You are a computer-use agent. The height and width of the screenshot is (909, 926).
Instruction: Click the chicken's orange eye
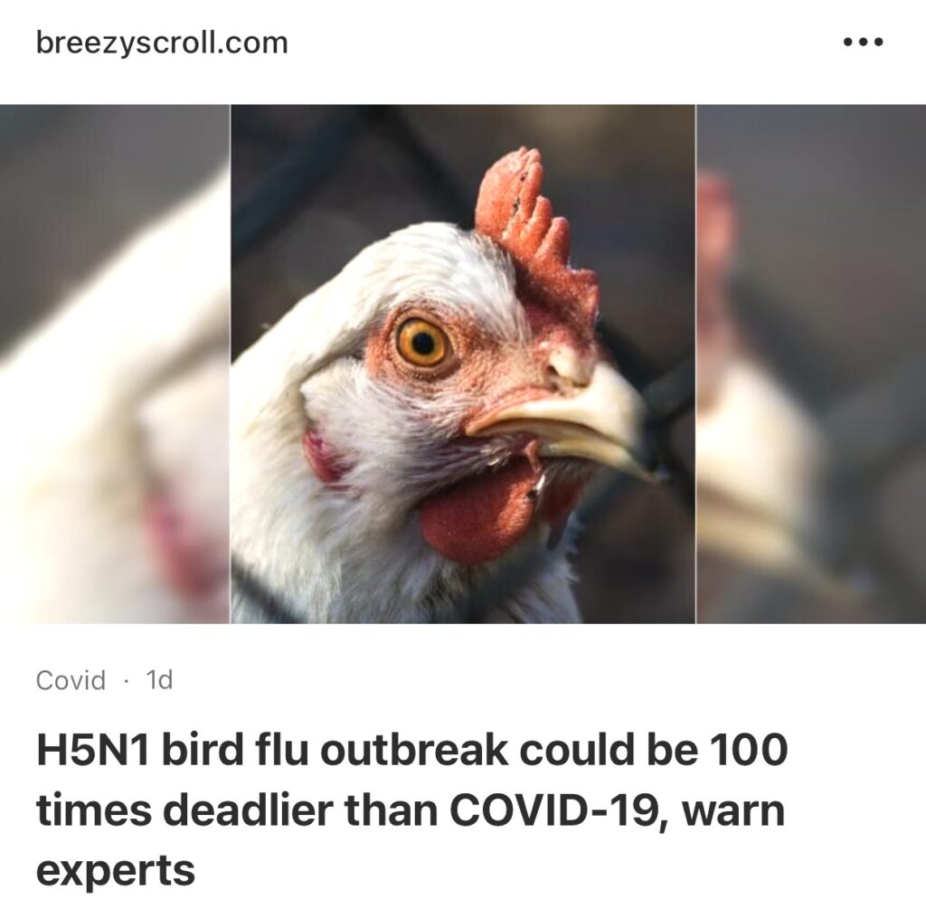click(421, 343)
